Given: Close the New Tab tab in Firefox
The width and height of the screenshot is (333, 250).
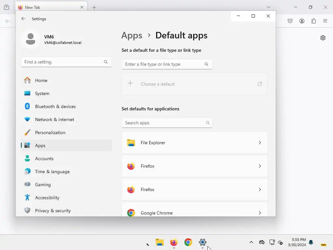Looking at the screenshot, I should click(82, 7).
